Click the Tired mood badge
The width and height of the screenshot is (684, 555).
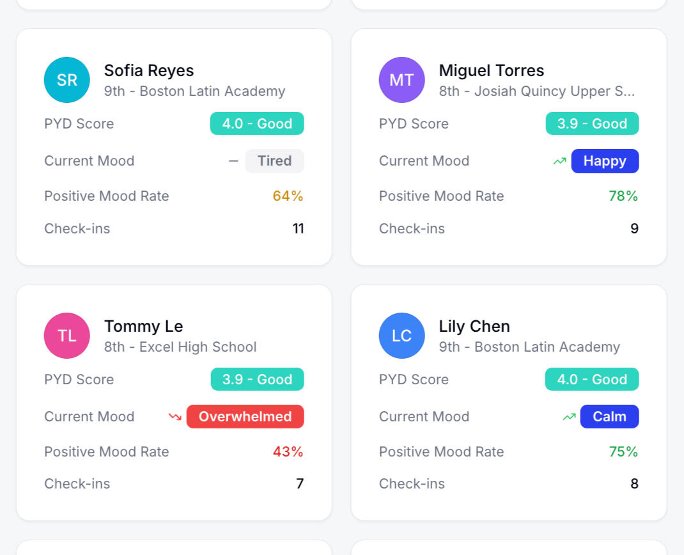tap(275, 161)
